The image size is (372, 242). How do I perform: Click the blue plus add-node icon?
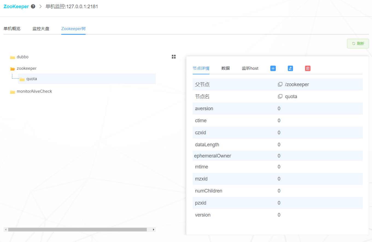pyautogui.click(x=273, y=68)
